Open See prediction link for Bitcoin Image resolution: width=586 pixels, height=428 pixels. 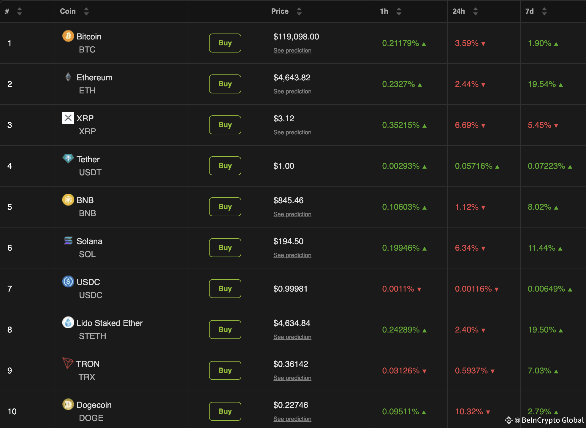[292, 50]
